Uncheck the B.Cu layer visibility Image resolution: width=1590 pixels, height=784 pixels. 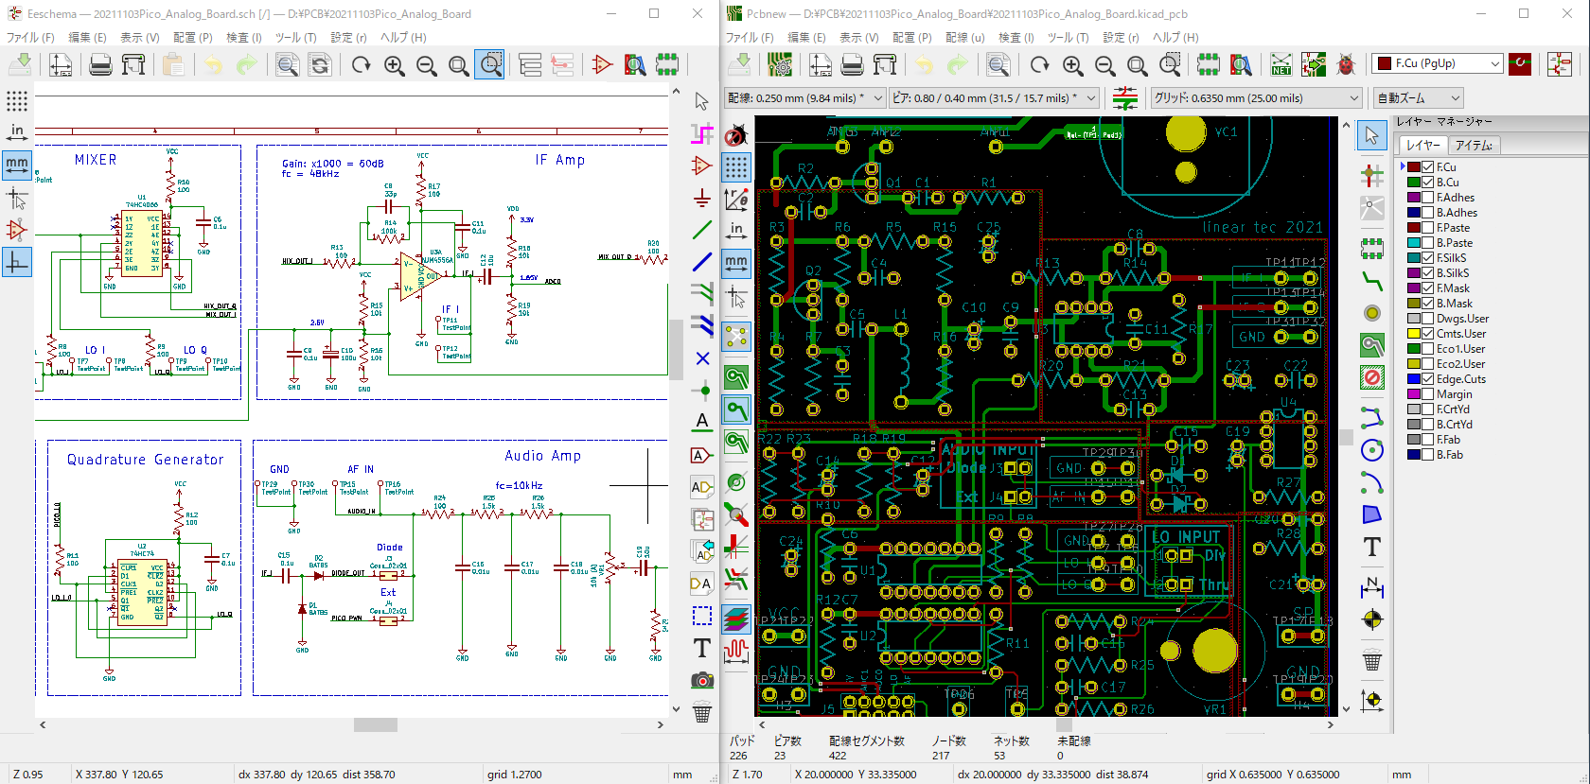coord(1428,183)
